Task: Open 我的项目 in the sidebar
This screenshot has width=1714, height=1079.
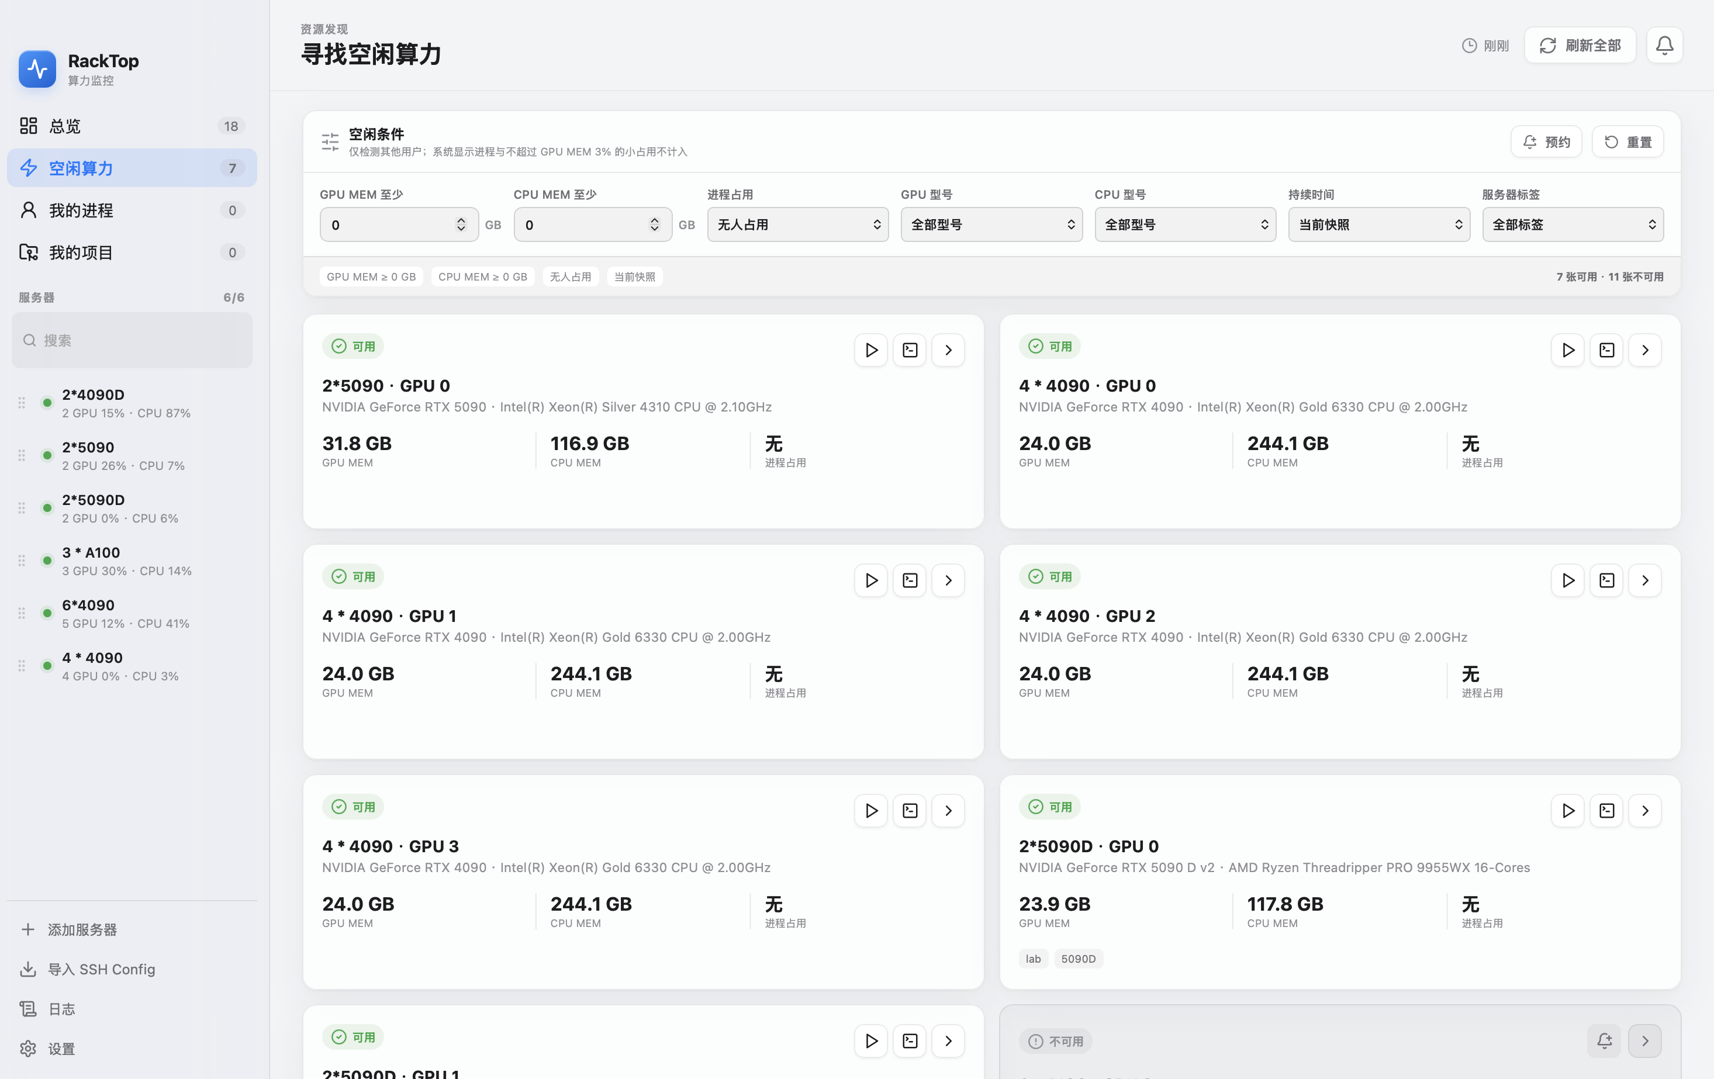Action: [132, 252]
